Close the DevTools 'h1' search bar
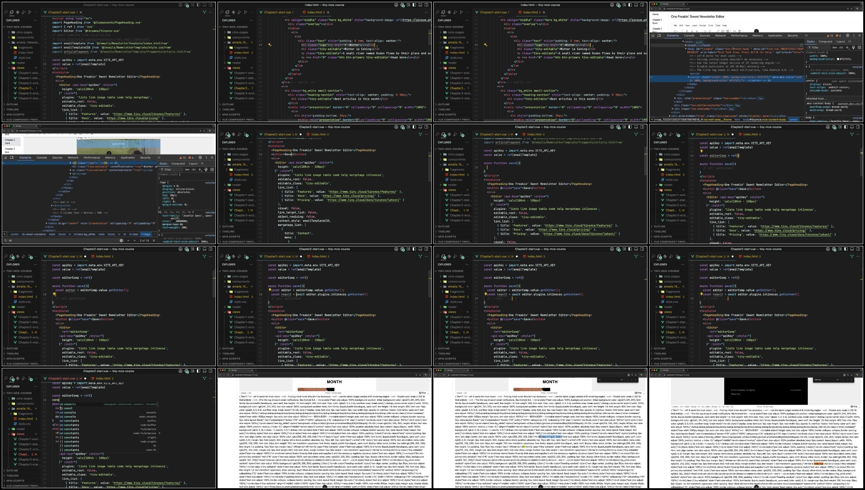 pyautogui.click(x=154, y=241)
